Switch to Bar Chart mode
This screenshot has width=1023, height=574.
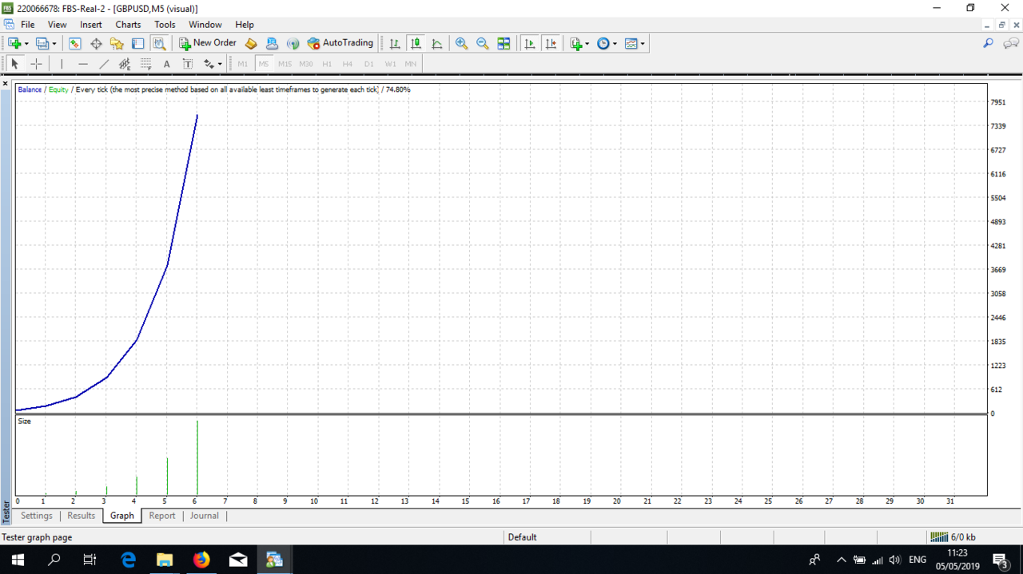click(x=395, y=43)
